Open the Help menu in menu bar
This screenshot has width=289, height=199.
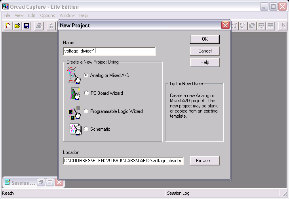pos(83,15)
